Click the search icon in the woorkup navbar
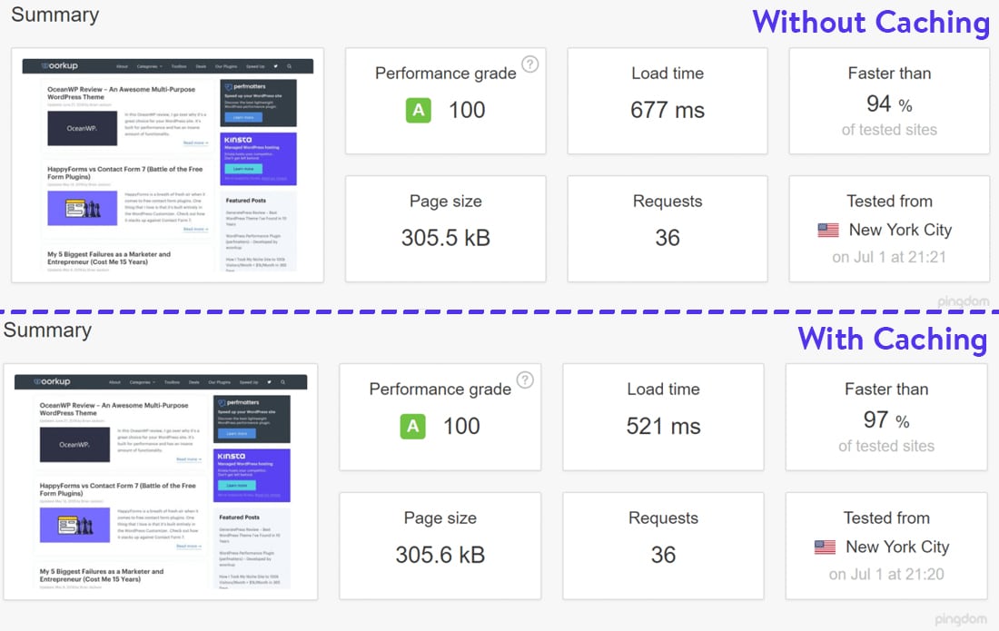 pyautogui.click(x=289, y=66)
